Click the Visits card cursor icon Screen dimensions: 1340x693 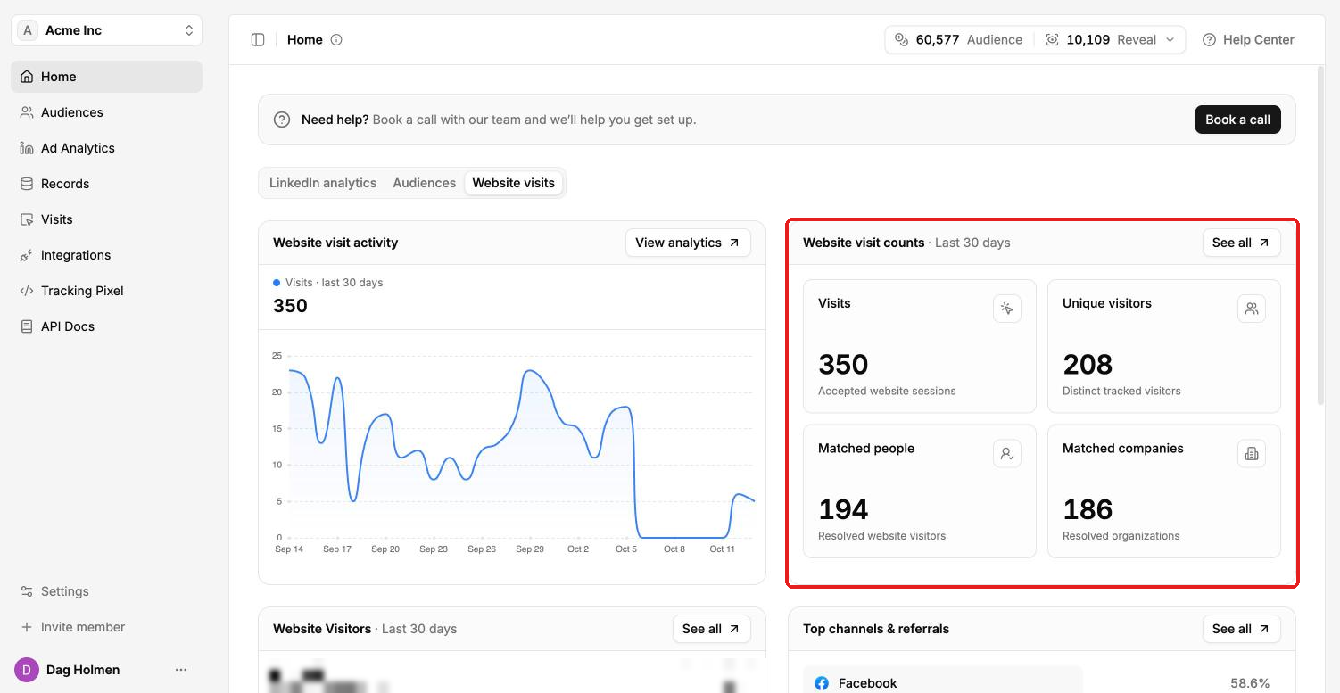[1007, 309]
